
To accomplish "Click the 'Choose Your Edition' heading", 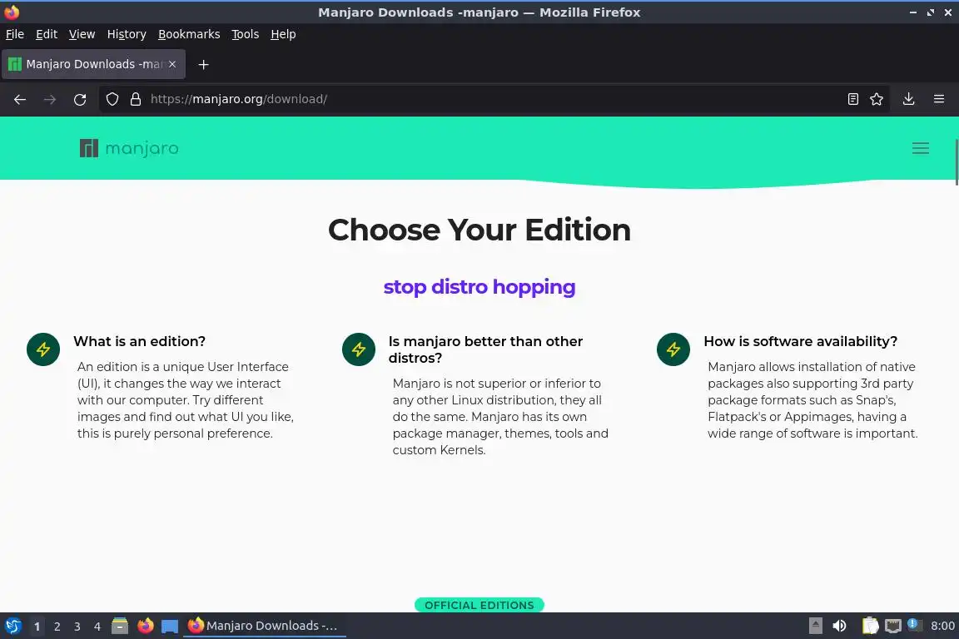I will [x=479, y=230].
